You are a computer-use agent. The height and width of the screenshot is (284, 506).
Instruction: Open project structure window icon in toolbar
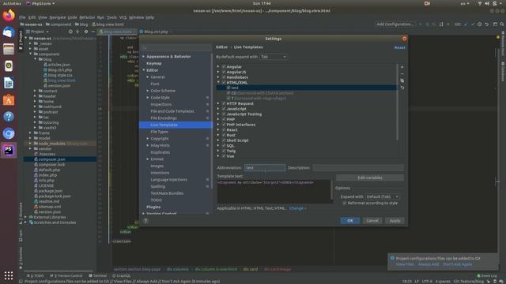495,24
